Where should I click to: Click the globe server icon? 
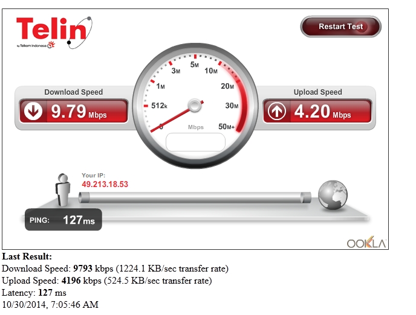[333, 195]
